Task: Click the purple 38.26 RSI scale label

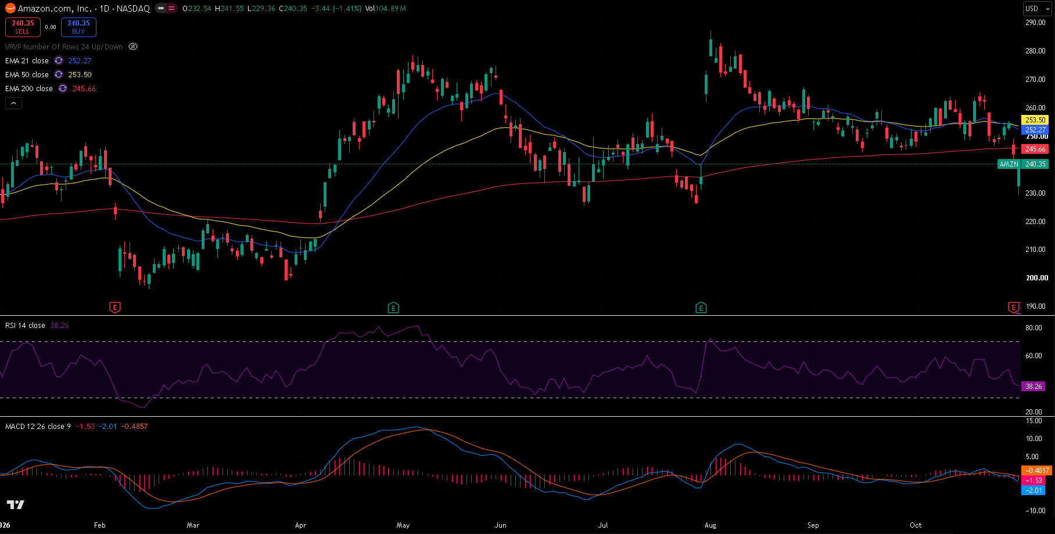Action: click(1033, 386)
